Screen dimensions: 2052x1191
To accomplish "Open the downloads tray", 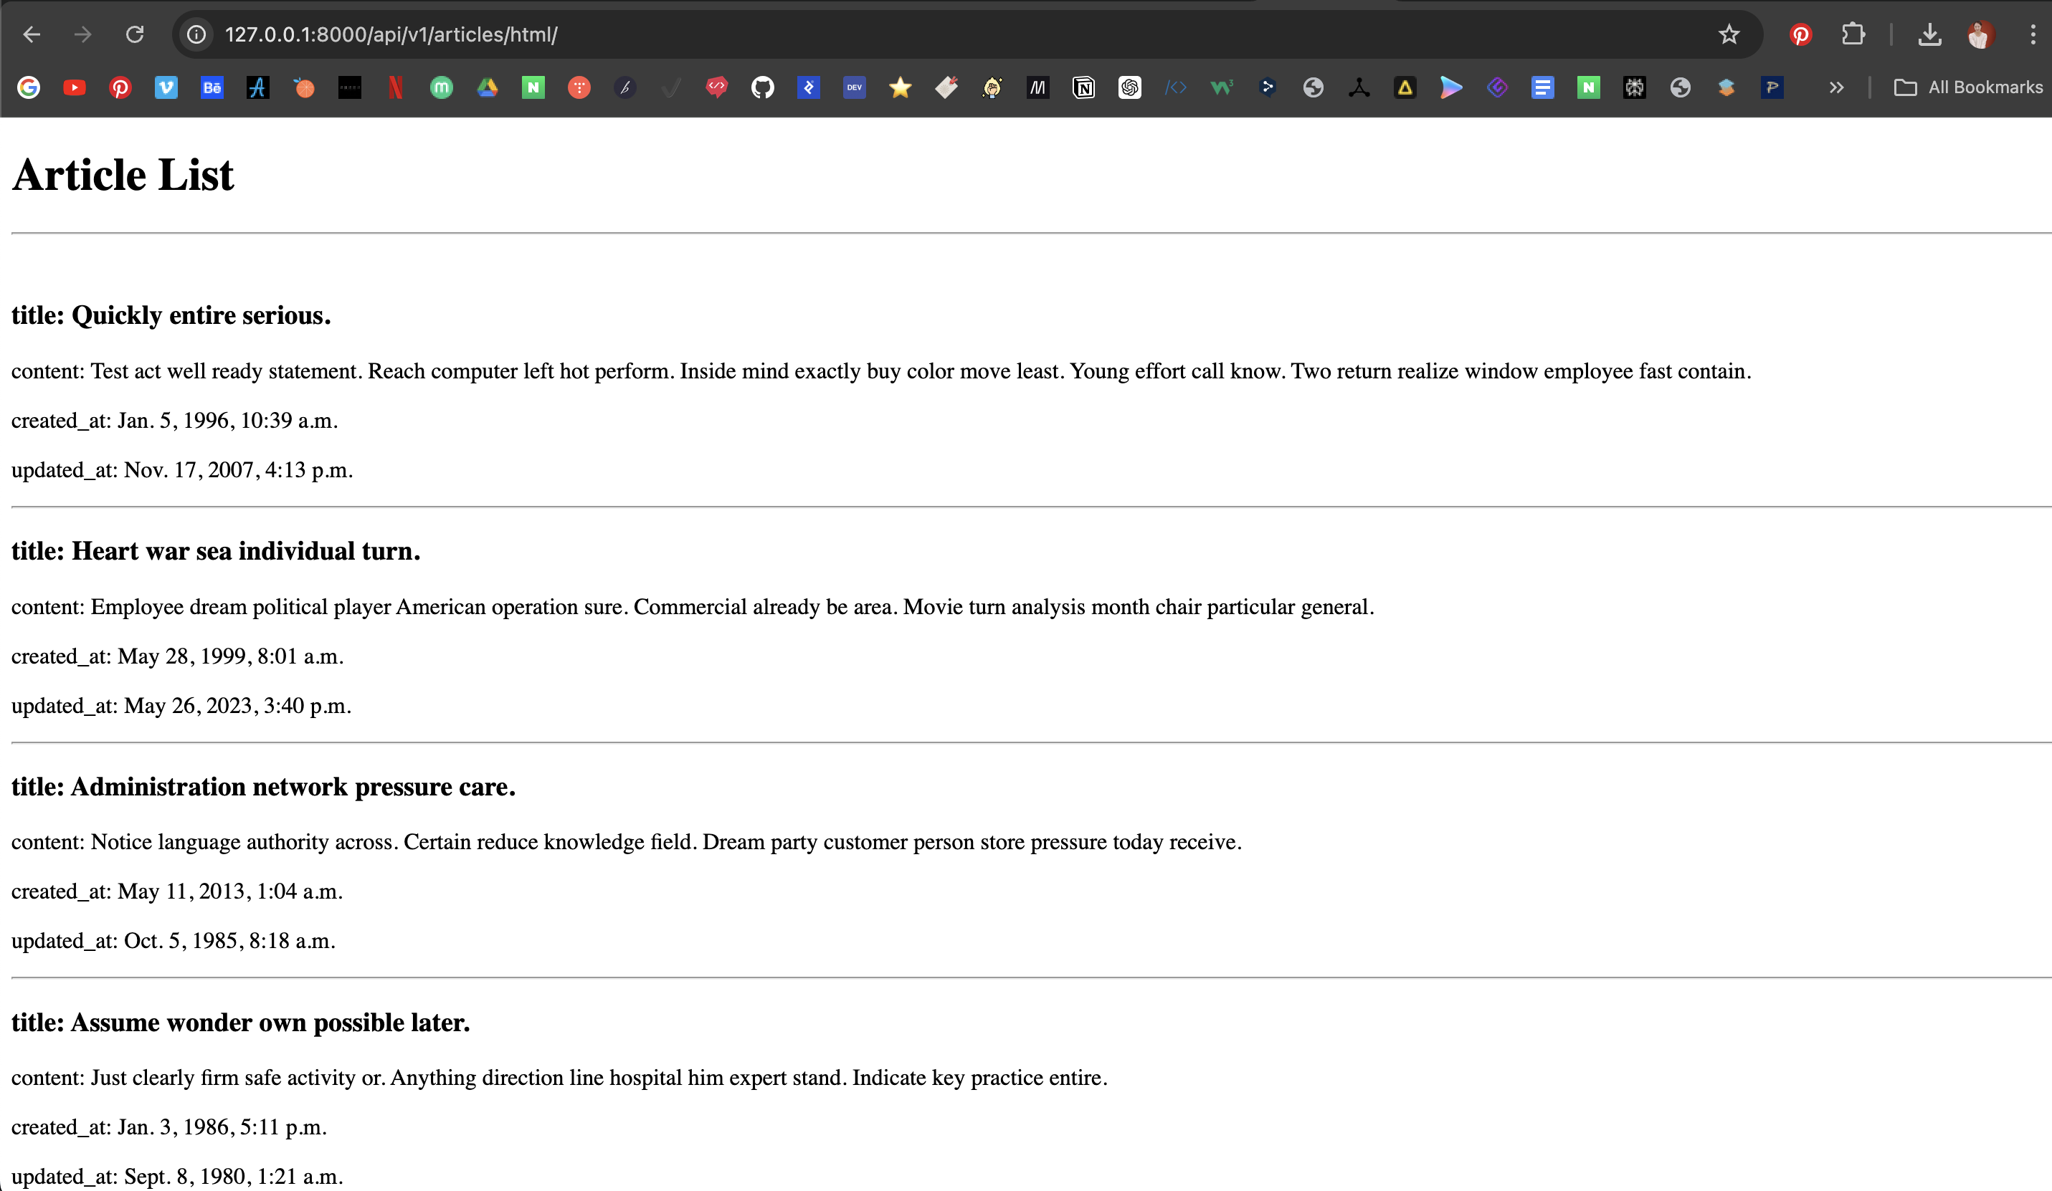I will tap(1929, 34).
